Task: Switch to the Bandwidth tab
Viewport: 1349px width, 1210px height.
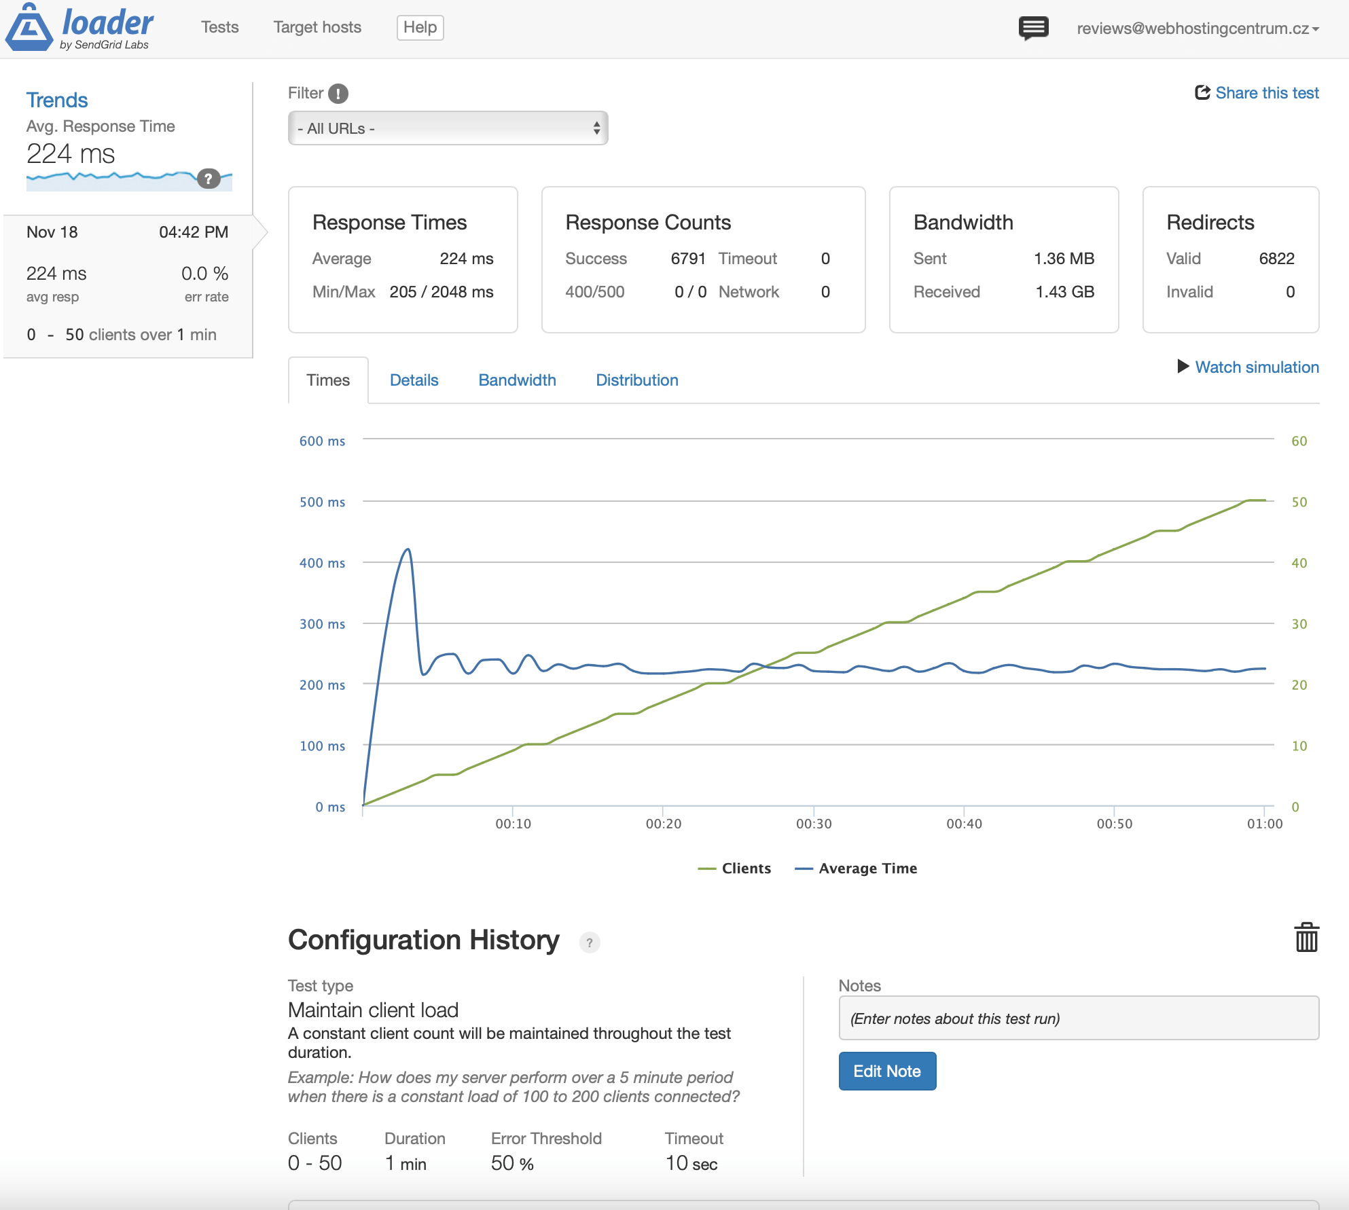Action: point(517,380)
